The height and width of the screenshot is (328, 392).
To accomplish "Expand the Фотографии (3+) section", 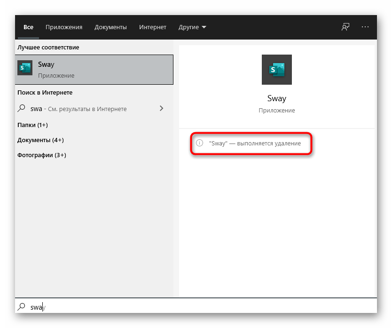I will tap(42, 155).
